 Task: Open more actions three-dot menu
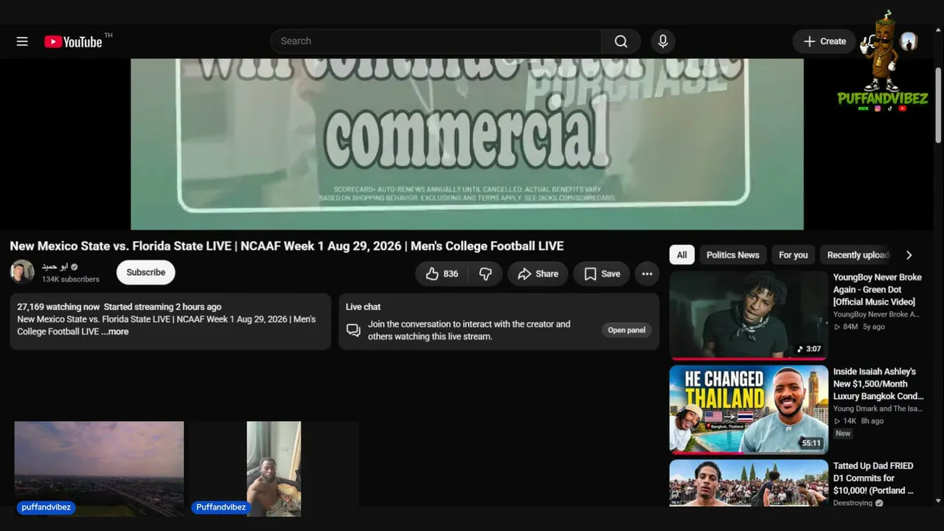coord(647,274)
